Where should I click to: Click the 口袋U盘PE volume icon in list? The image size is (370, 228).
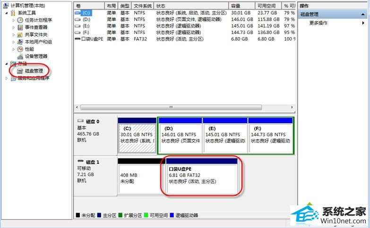(x=77, y=39)
